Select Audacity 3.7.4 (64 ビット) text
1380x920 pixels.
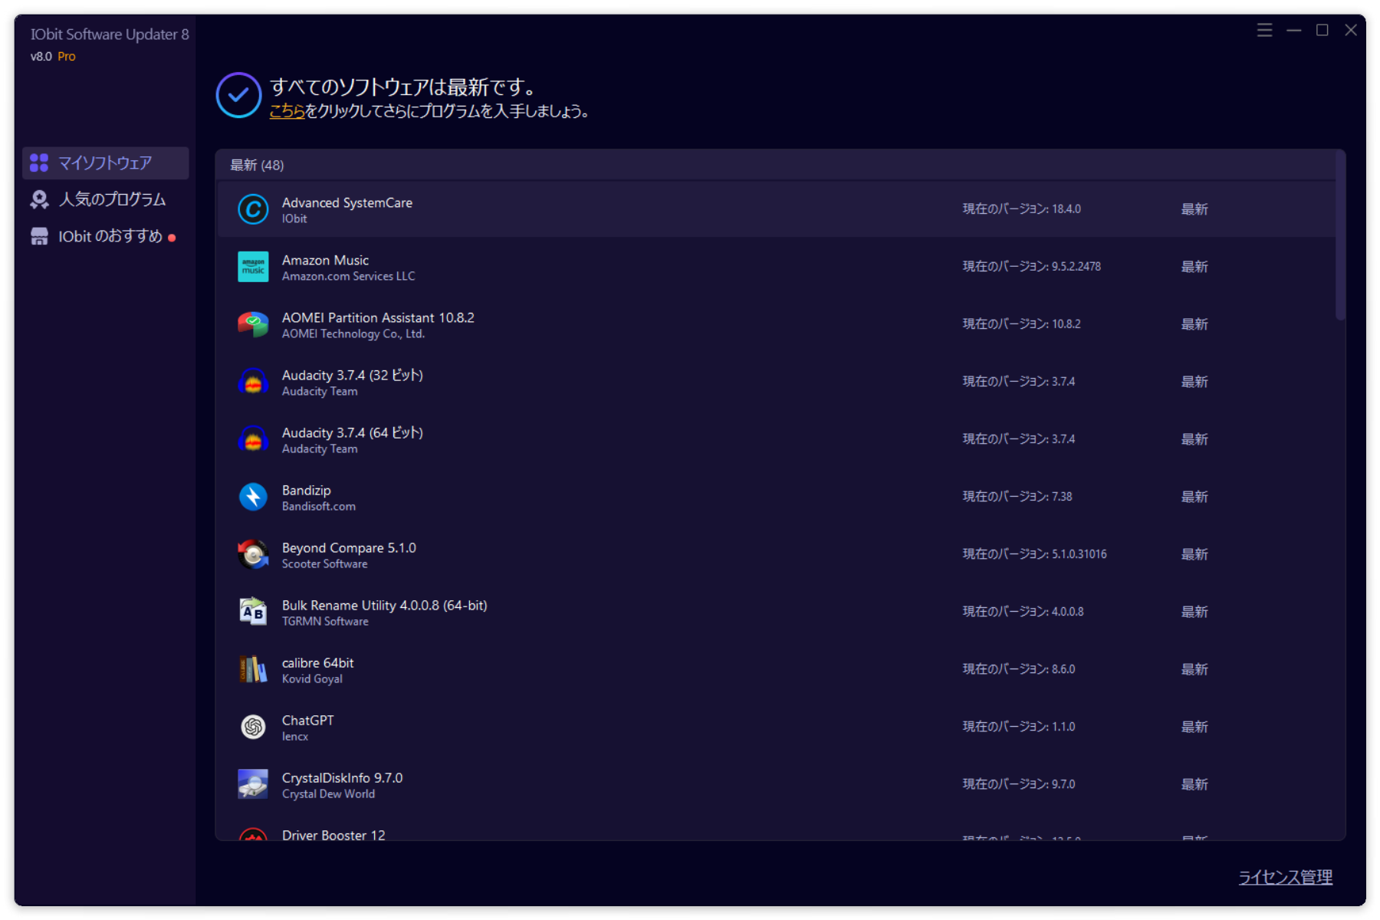[353, 432]
